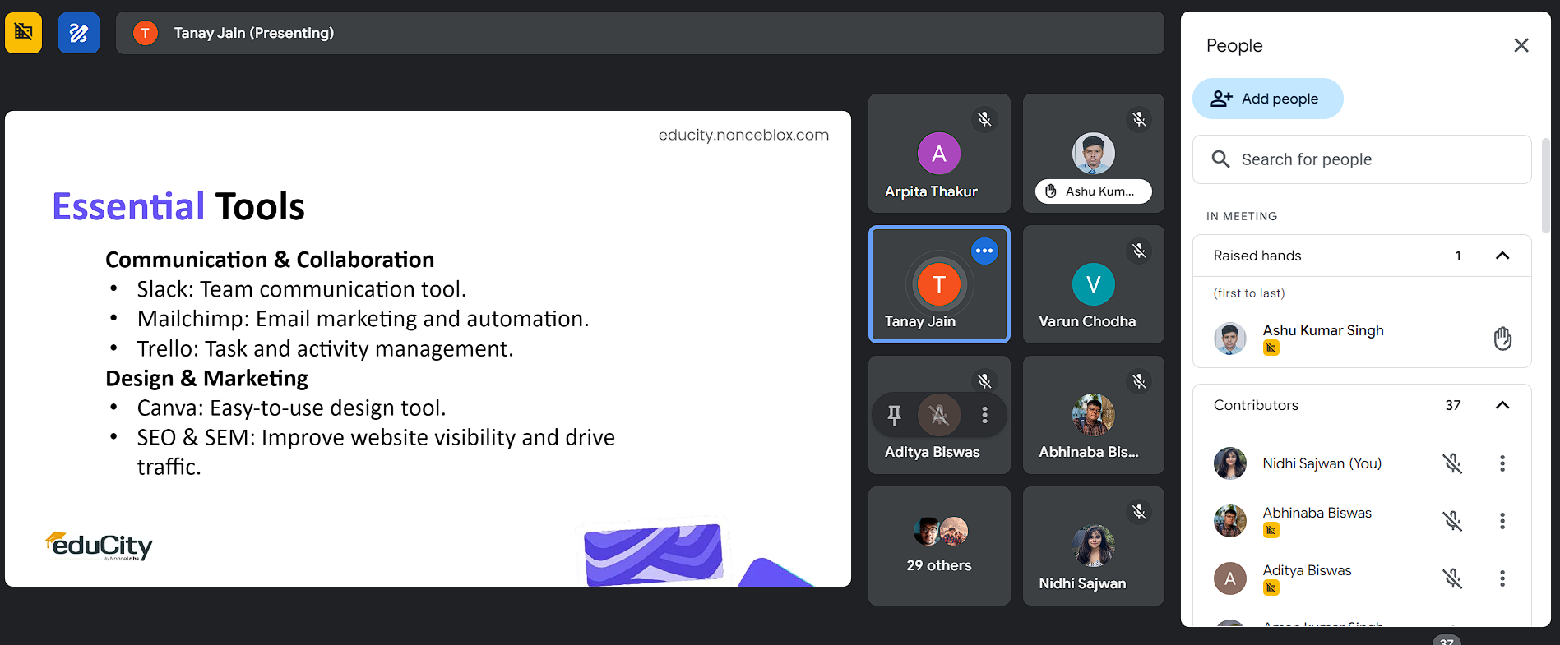The image size is (1560, 645).
Task: Open more options for Nidhi Sajwan (You)
Action: [x=1502, y=463]
